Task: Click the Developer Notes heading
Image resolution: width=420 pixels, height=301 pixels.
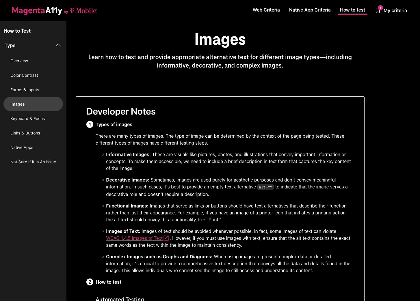Action: (121, 111)
